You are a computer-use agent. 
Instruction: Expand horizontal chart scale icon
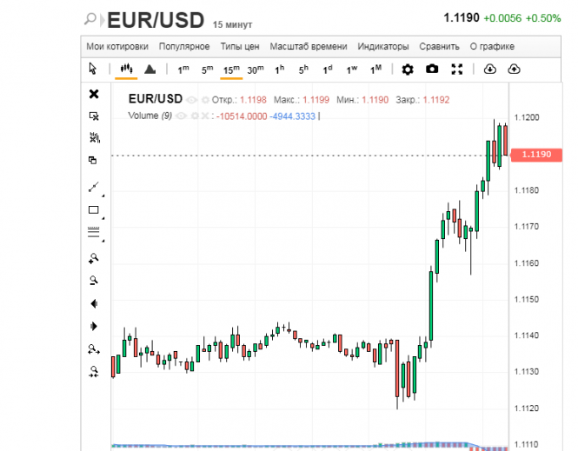pyautogui.click(x=94, y=349)
